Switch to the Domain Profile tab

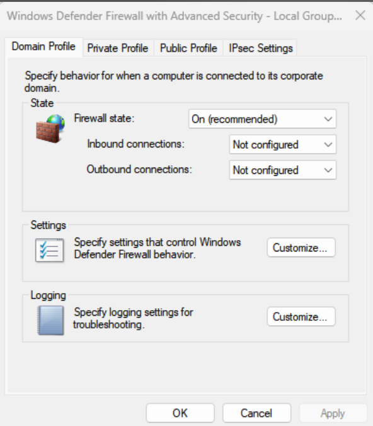coord(43,47)
